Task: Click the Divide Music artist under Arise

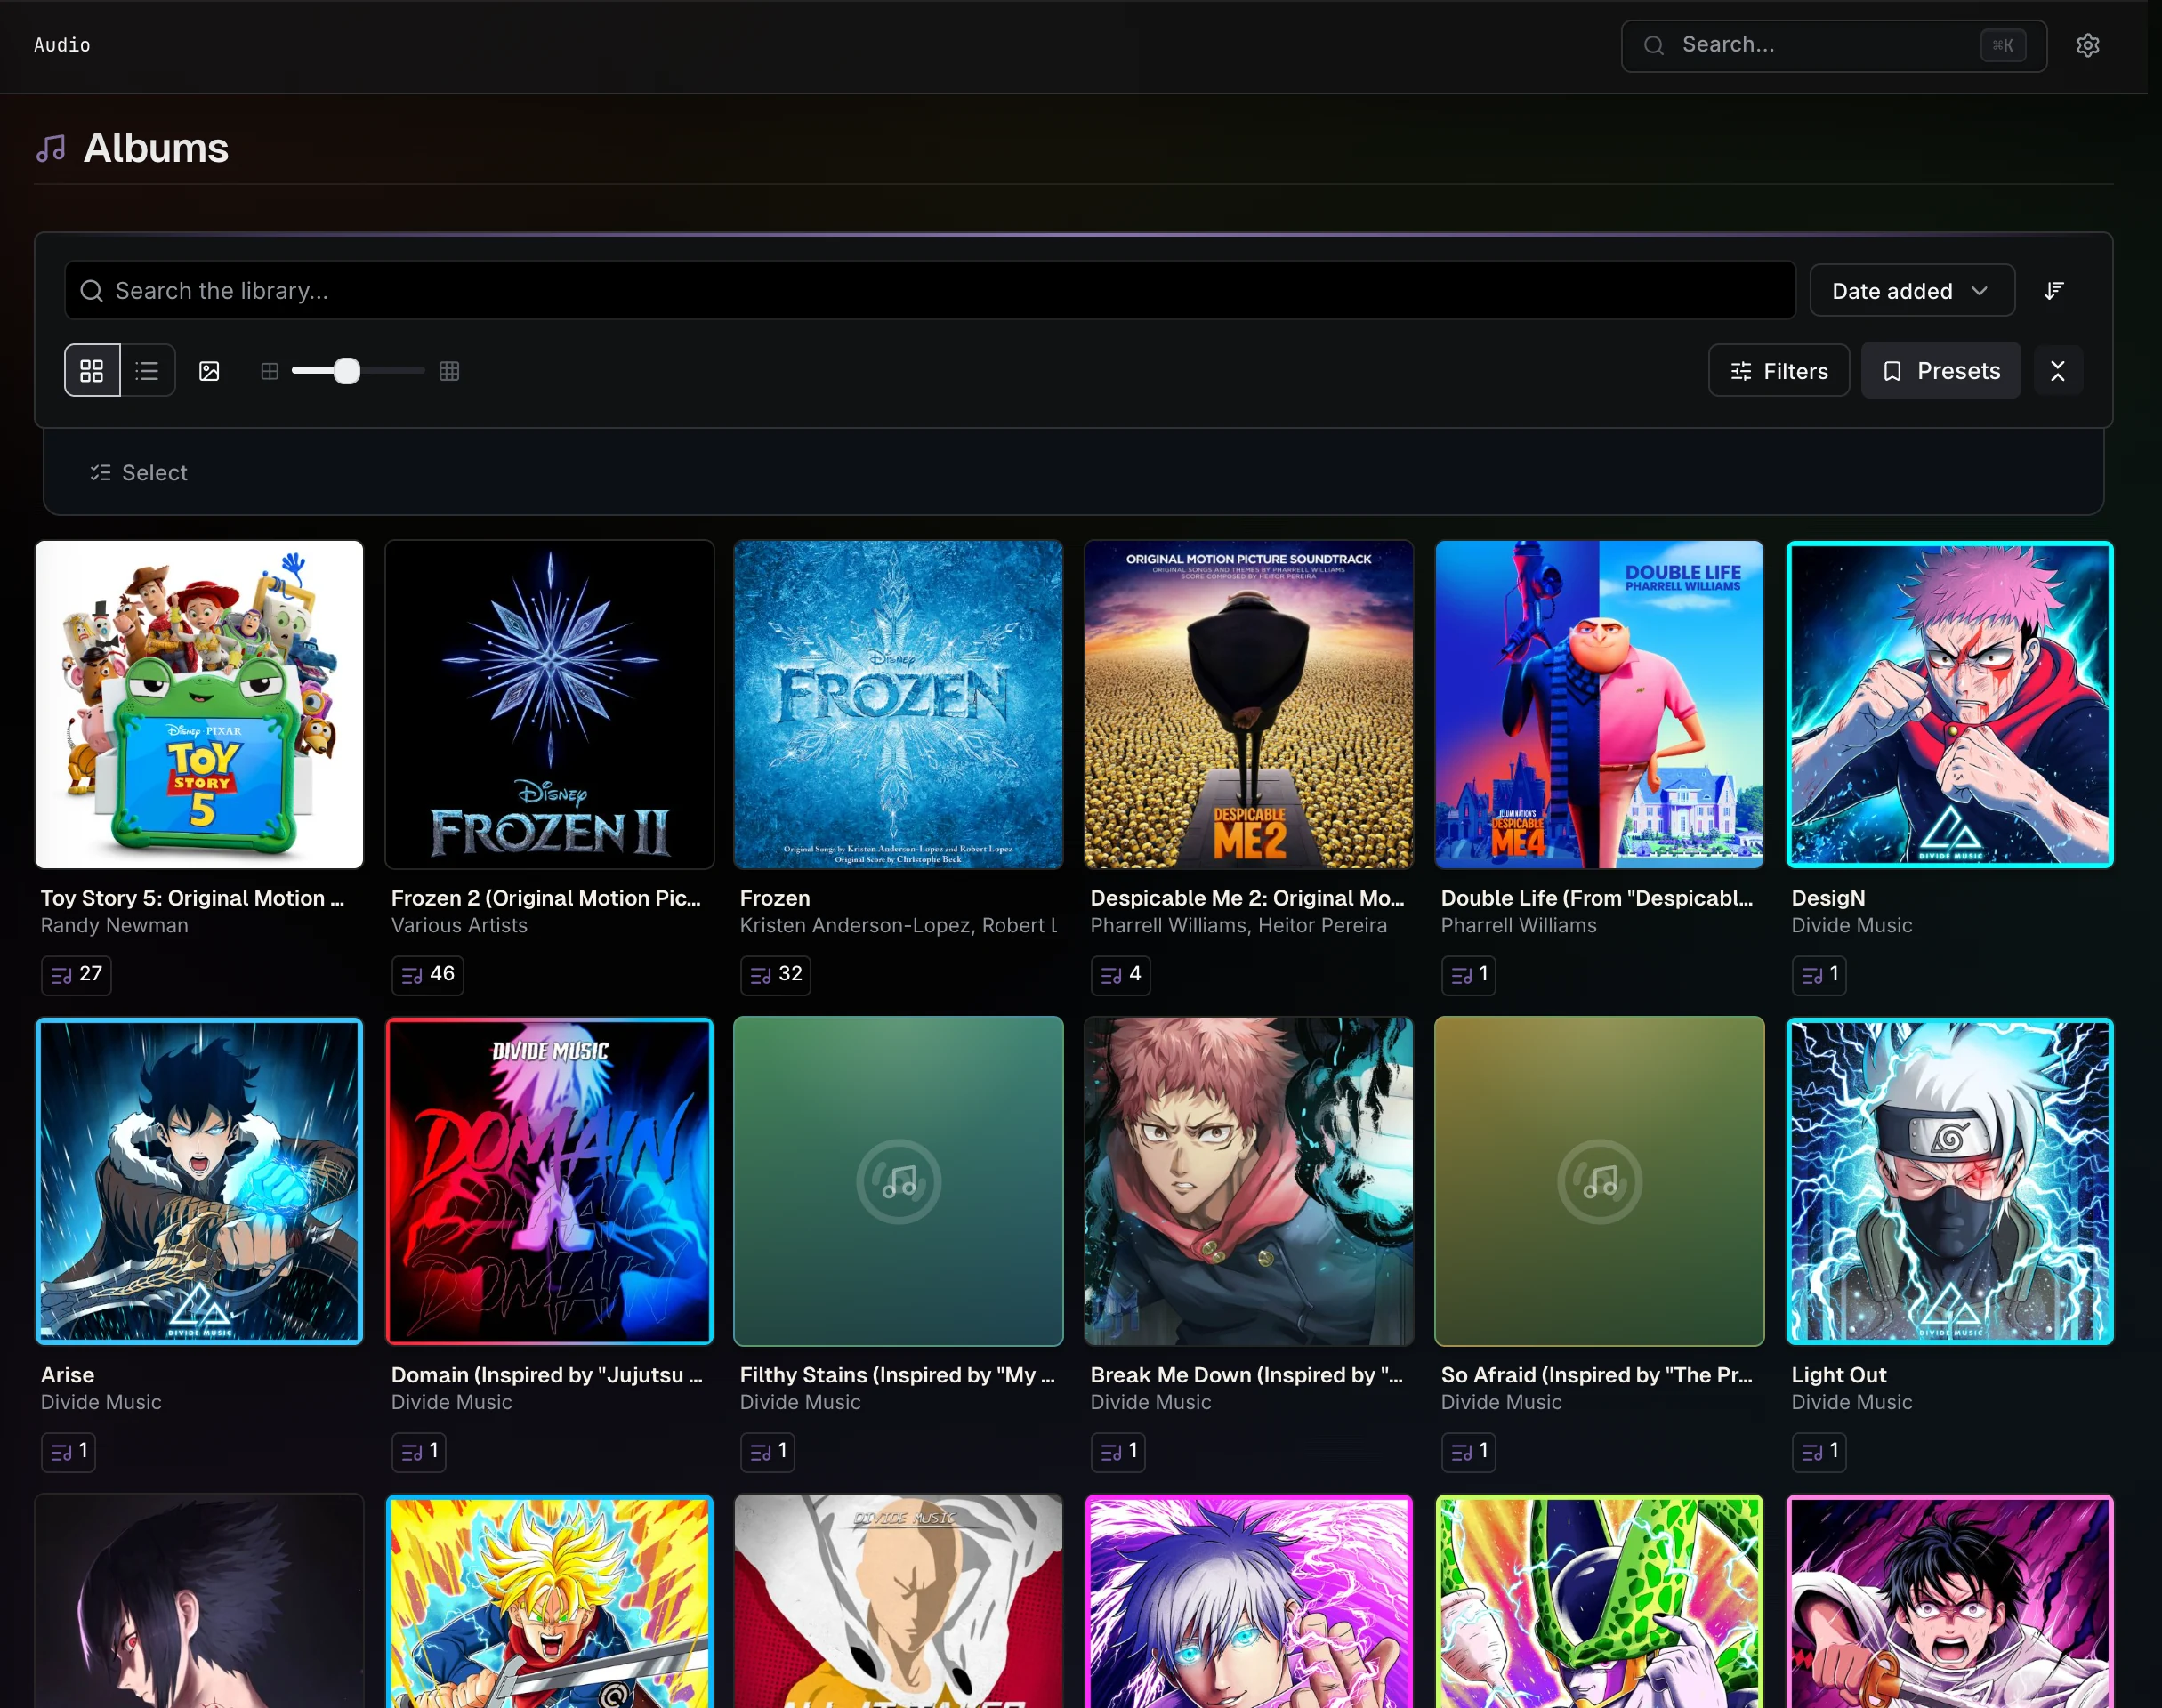Action: click(101, 1402)
